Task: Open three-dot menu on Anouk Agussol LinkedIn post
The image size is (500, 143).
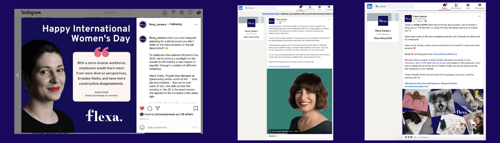Action: (328, 19)
